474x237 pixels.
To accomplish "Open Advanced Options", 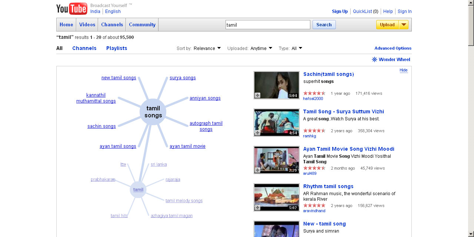I will click(x=393, y=48).
